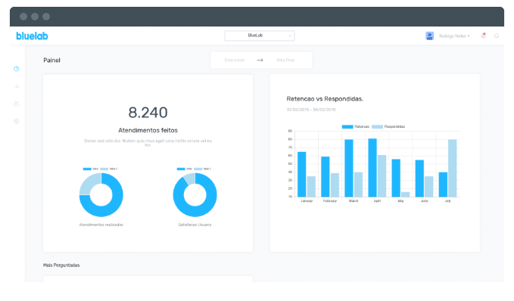514x301 pixels.
Task: Click the March Retencao bar
Action: click(349, 168)
